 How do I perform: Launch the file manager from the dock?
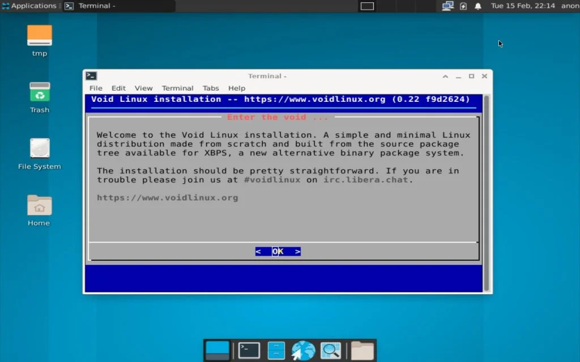276,350
